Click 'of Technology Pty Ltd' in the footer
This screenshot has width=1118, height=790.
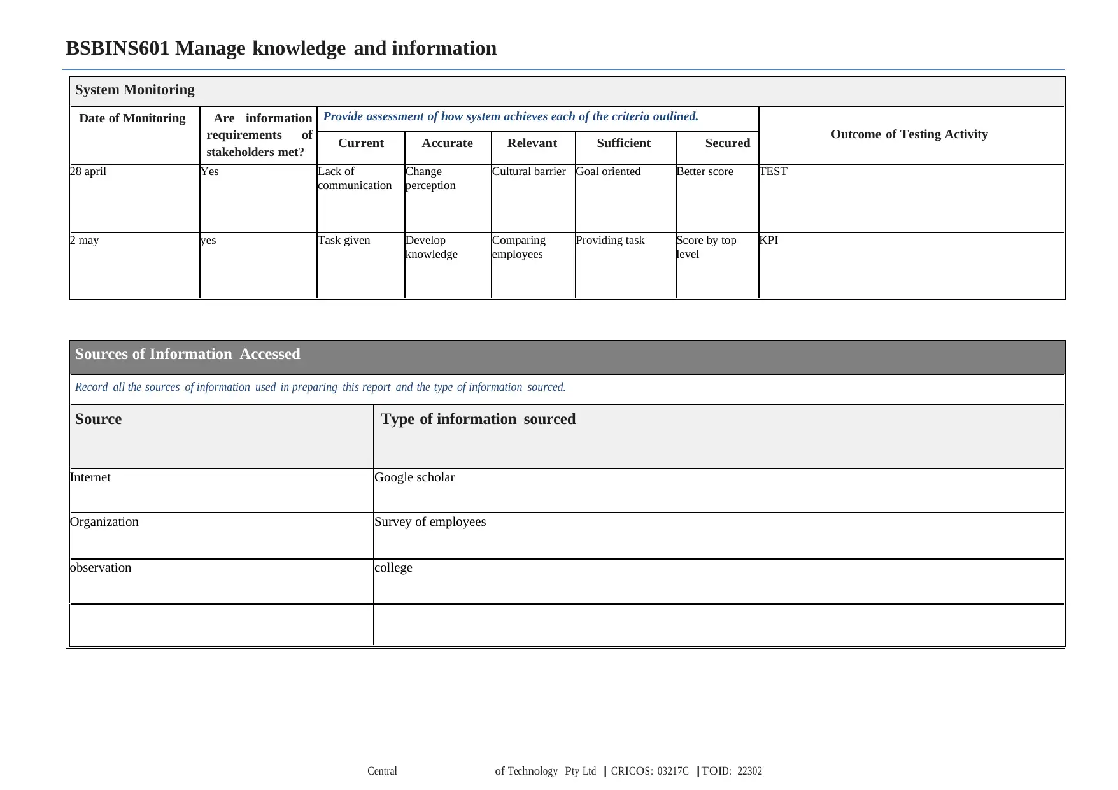(x=546, y=771)
